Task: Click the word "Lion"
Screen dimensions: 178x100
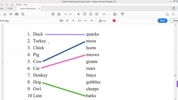Action: pos(37,96)
